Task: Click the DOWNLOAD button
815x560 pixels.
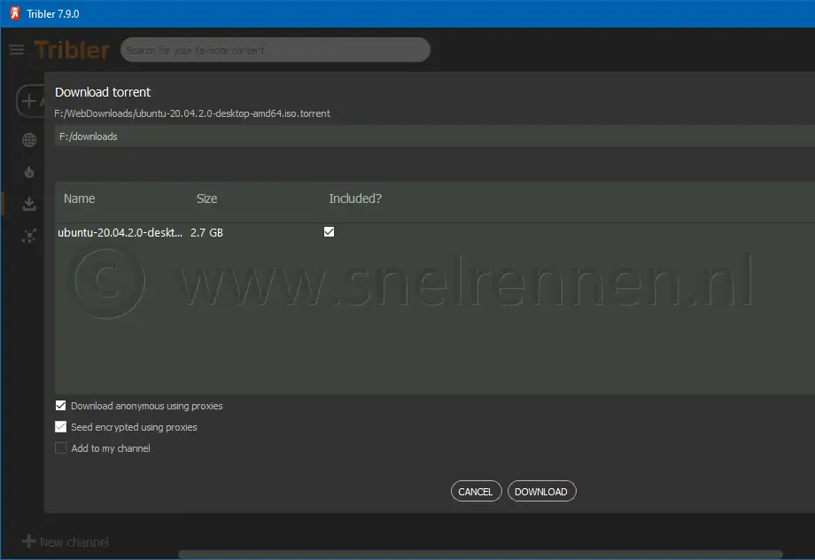Action: click(x=541, y=492)
